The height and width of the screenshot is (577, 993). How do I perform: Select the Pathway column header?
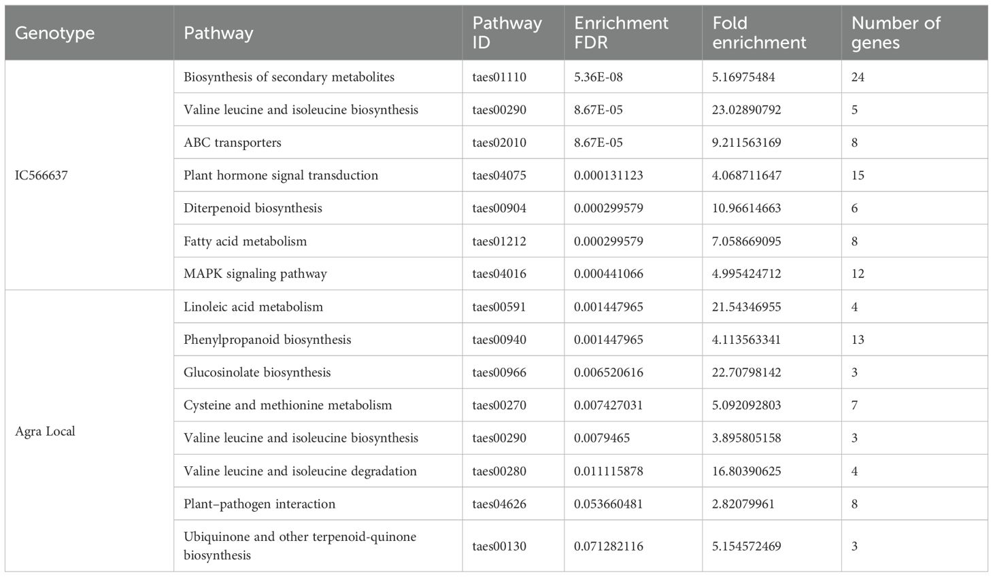tap(218, 33)
